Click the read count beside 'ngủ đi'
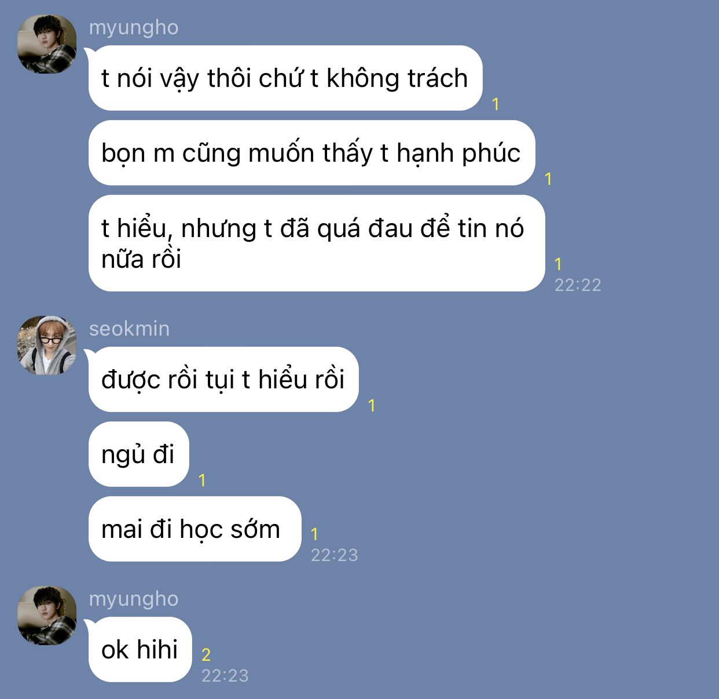 point(202,480)
